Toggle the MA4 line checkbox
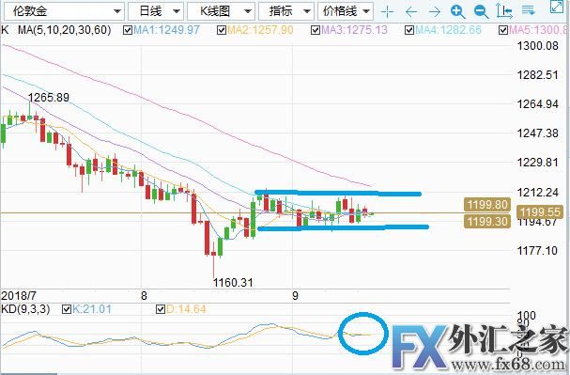 (409, 30)
